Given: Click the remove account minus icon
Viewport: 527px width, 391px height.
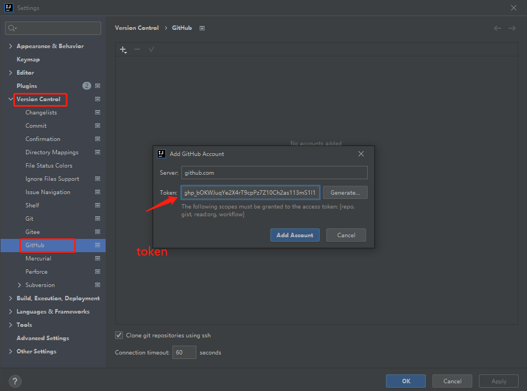Looking at the screenshot, I should click(x=137, y=49).
